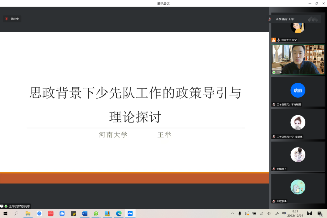The image size is (327, 218).
Task: Click the name label 兰考县惠民小学符瑞丽
Action: point(288,105)
